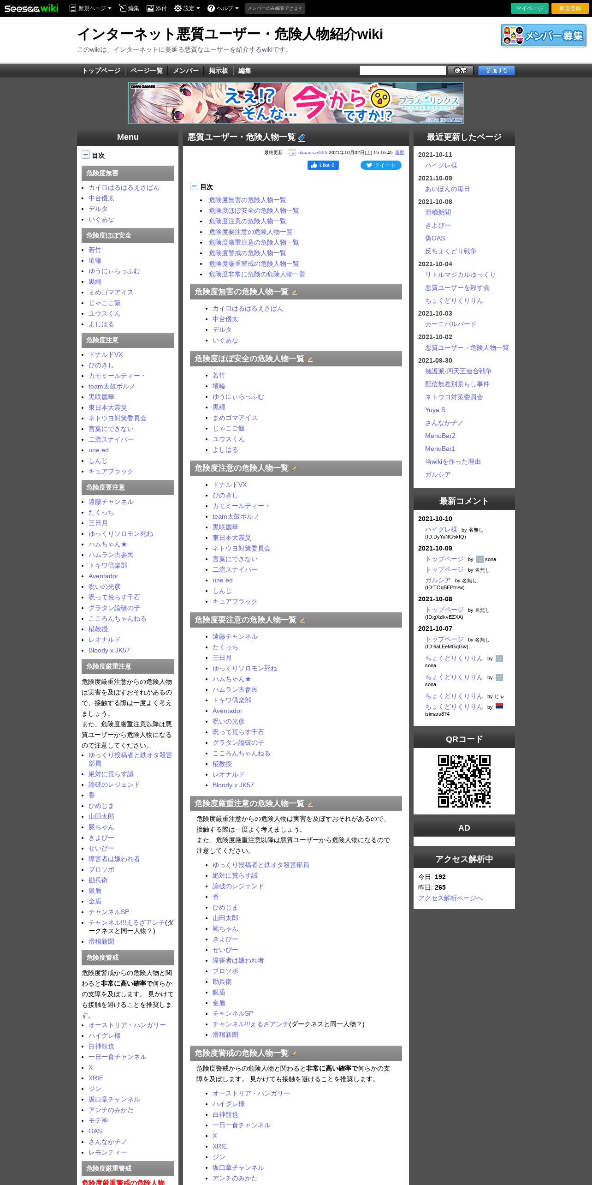Open カイロはるはるえさばん in sidebar menu
592x1185 pixels.
124,187
